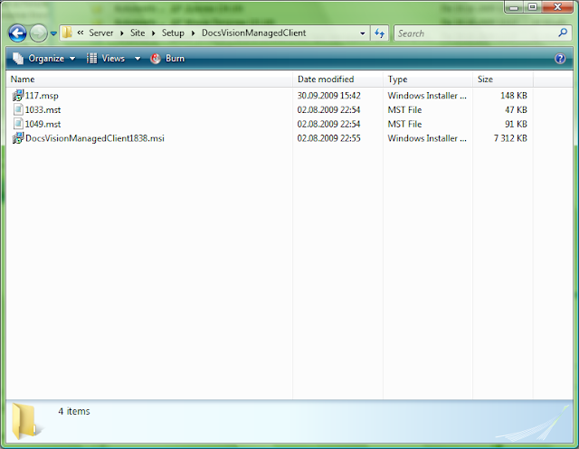Refresh the folder view
579x449 pixels.
pos(379,33)
